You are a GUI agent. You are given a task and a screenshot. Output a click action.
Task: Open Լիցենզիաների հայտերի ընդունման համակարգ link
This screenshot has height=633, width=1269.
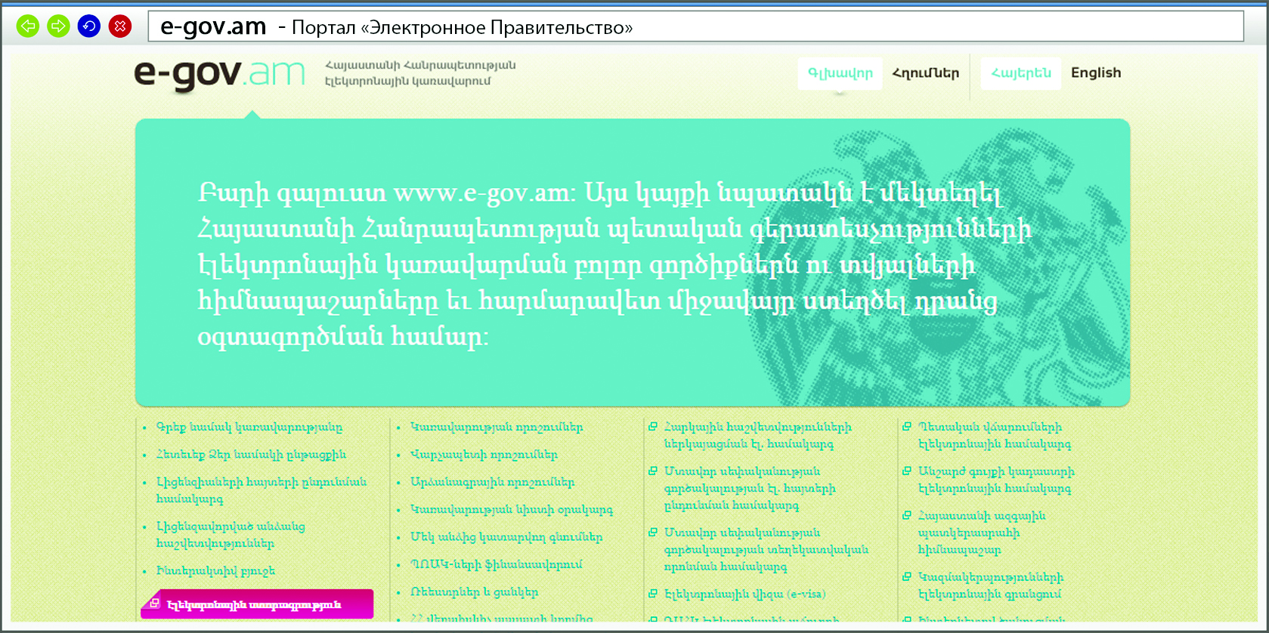pyautogui.click(x=262, y=490)
